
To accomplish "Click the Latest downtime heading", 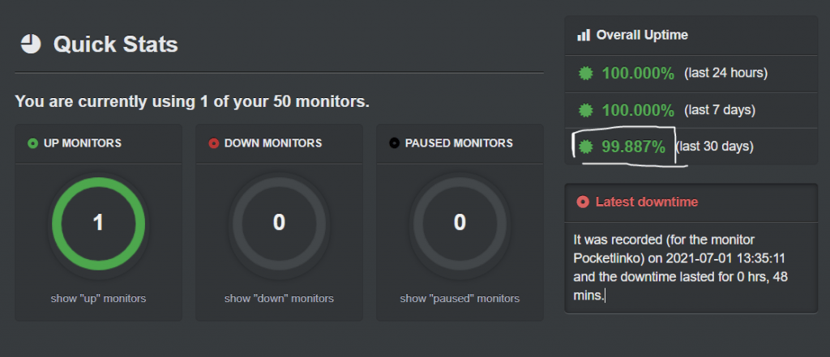I will coord(646,202).
